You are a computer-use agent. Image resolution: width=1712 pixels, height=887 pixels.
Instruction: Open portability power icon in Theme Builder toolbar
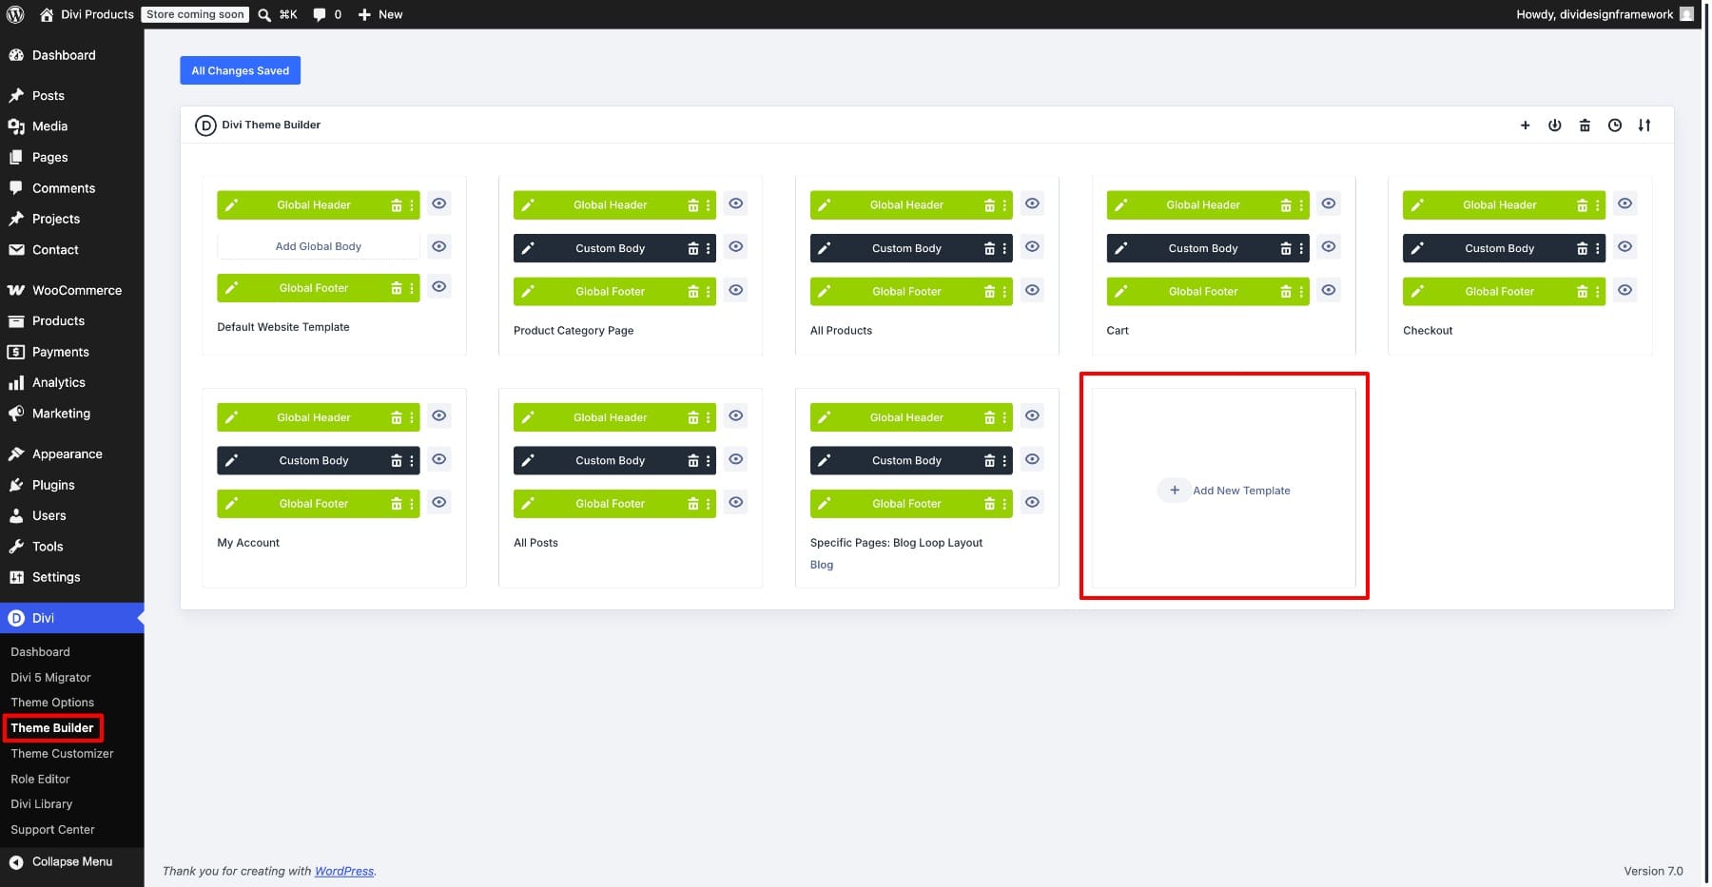(x=1554, y=125)
